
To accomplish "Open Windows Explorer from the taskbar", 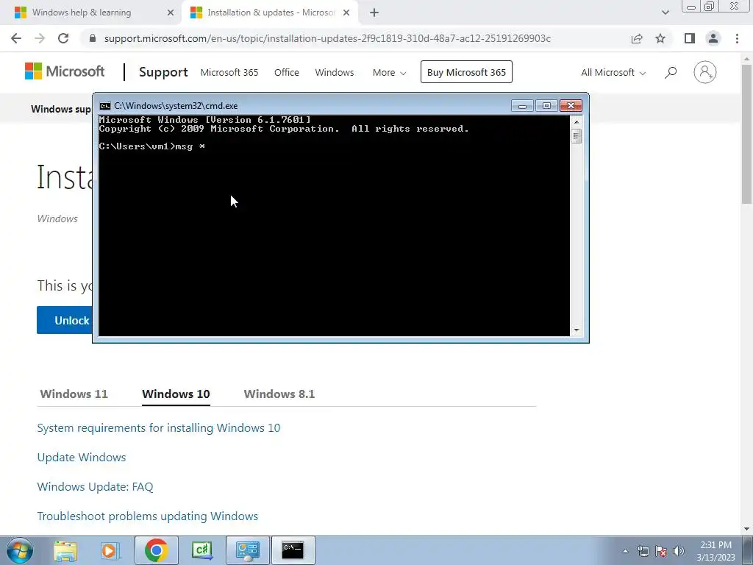I will tap(65, 550).
